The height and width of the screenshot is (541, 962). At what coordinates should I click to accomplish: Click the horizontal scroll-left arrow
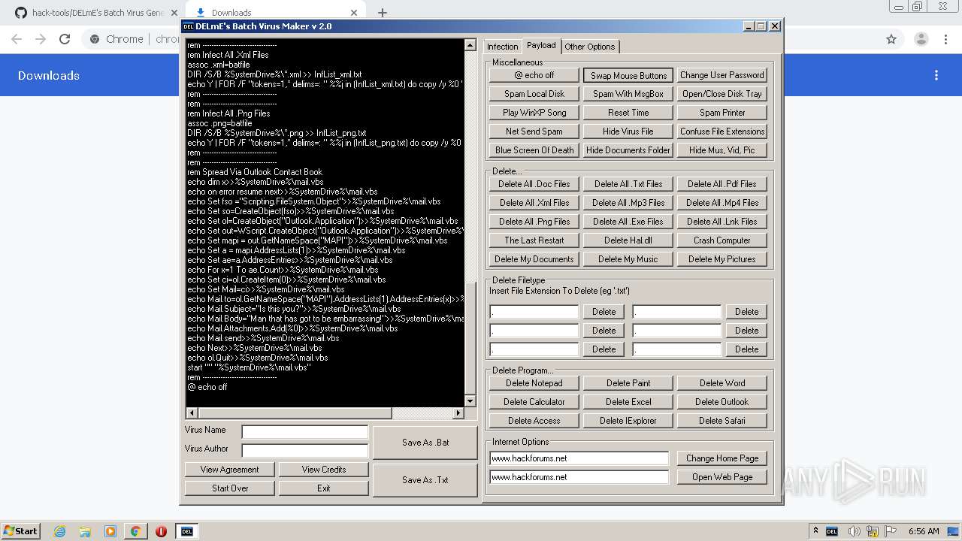192,413
